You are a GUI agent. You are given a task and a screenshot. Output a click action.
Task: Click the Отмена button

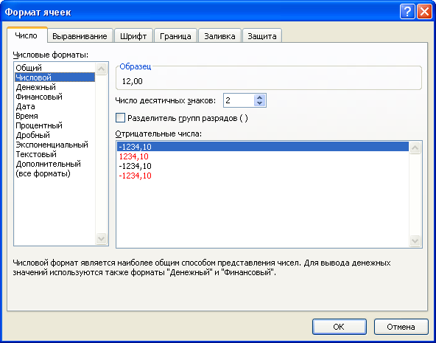click(x=401, y=327)
